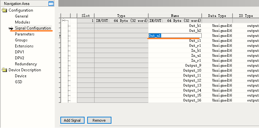Click the Out_u1 name edit field
The height and width of the screenshot is (128, 259).
175,36
